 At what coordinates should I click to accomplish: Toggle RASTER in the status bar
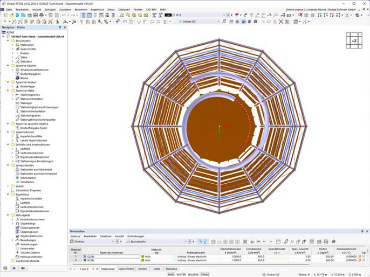(x=181, y=274)
